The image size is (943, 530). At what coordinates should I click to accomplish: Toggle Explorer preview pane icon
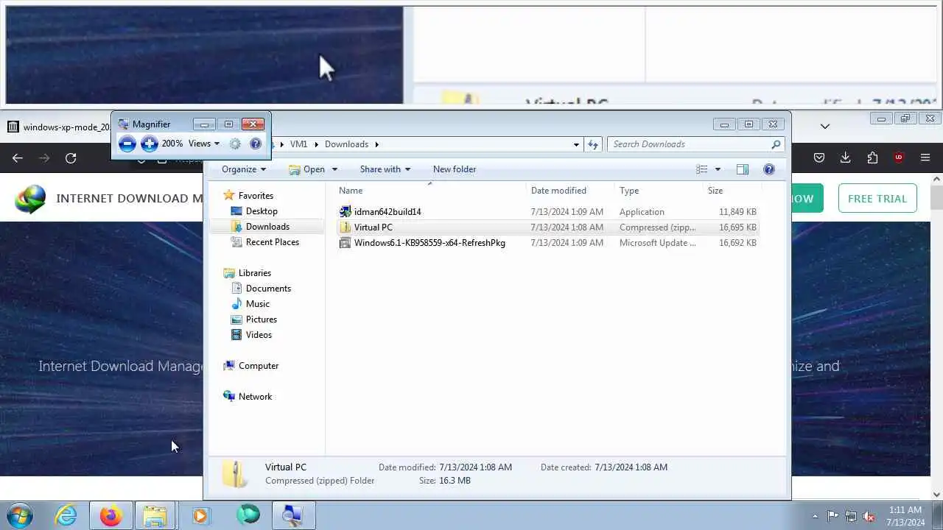(743, 169)
